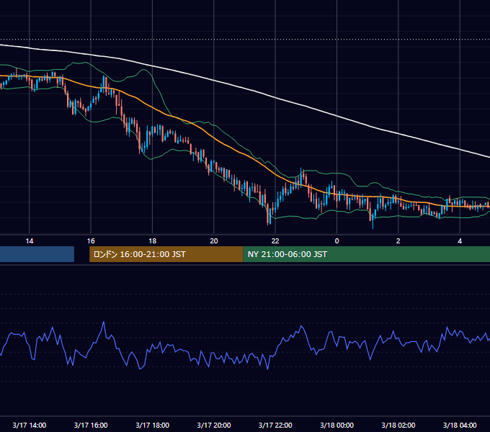Click the NY 21:00-06:00 JST session bar
Viewport: 490px width, 432px height.
point(367,254)
